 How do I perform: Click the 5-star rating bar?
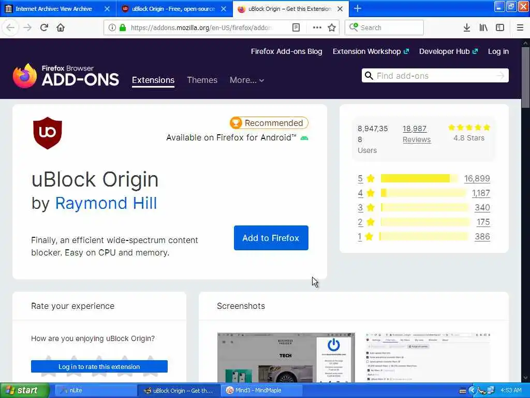coord(419,178)
